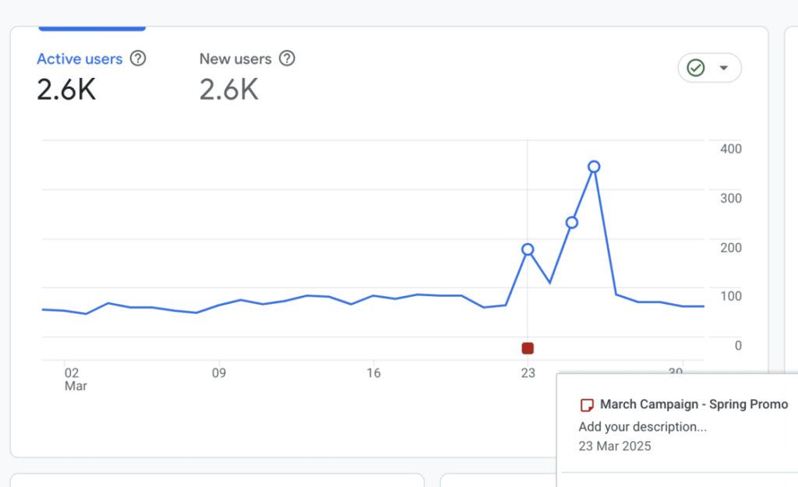Viewport: 798px width, 487px height.
Task: Click the green checkmark data quality icon
Action: point(696,69)
